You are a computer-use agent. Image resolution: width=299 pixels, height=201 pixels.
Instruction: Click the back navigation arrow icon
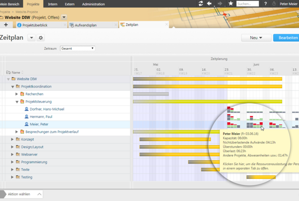209,4
